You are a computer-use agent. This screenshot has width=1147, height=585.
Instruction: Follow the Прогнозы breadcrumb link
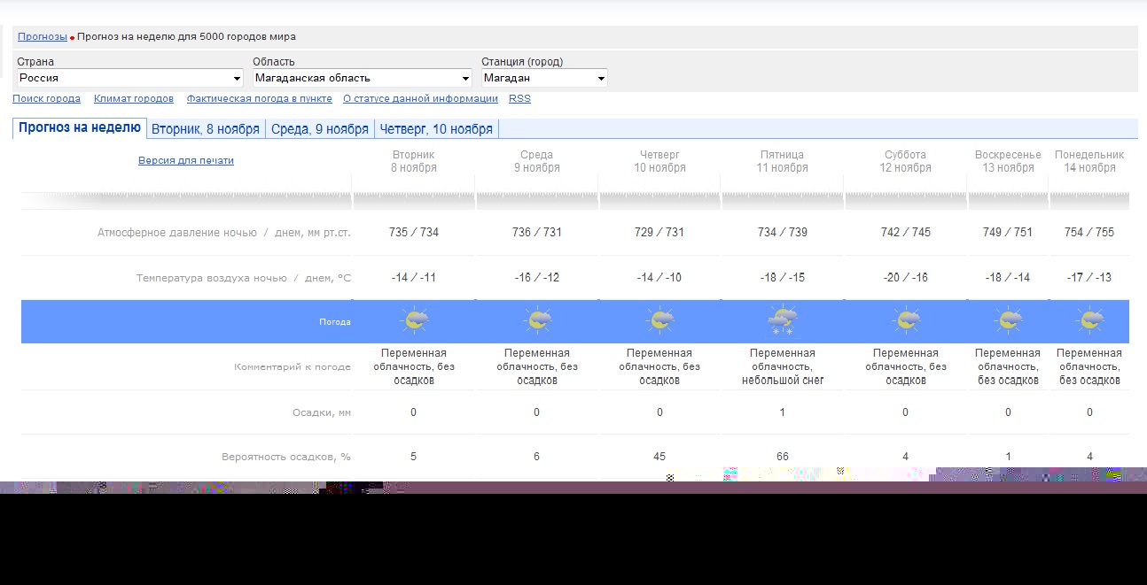click(x=42, y=36)
